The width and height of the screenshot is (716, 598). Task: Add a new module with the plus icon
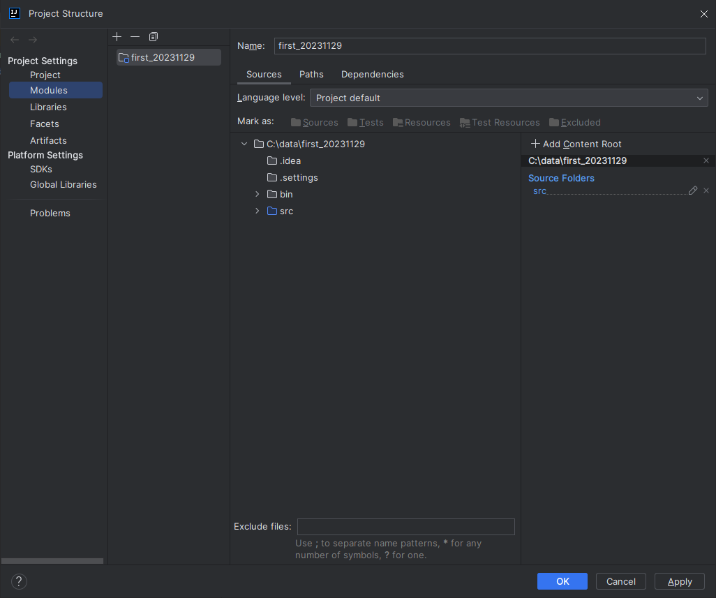[x=117, y=36]
